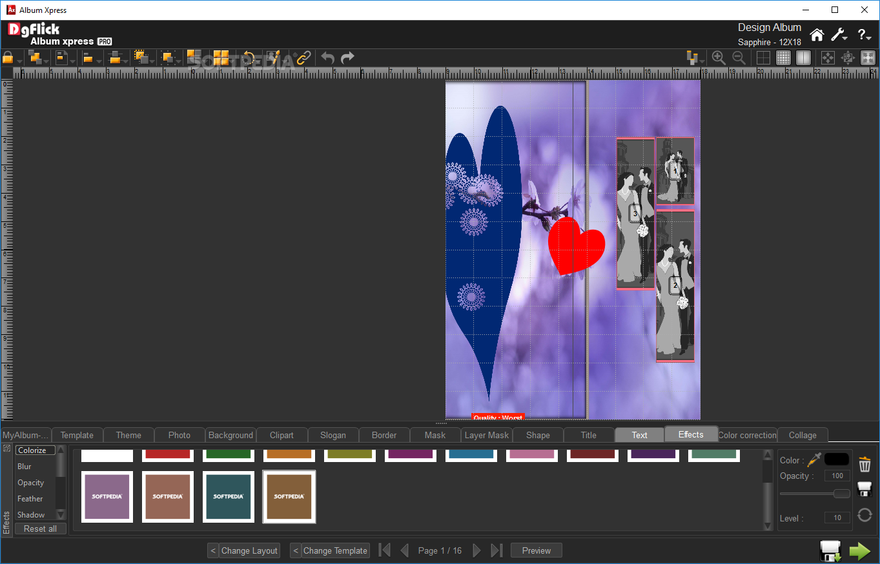
Task: Switch to the Collage tab
Action: click(x=803, y=435)
